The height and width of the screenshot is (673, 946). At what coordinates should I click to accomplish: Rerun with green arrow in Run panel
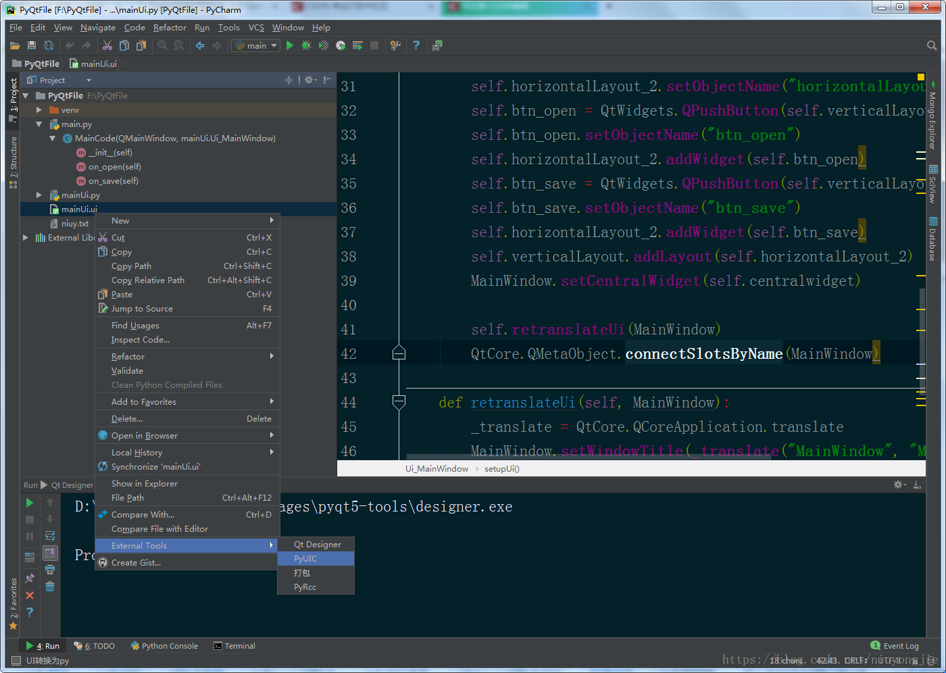pyautogui.click(x=30, y=503)
